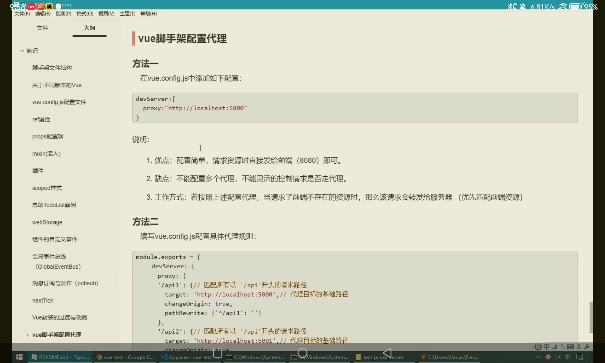Click the Windows Start button
The height and width of the screenshot is (363, 605).
(x=19, y=357)
